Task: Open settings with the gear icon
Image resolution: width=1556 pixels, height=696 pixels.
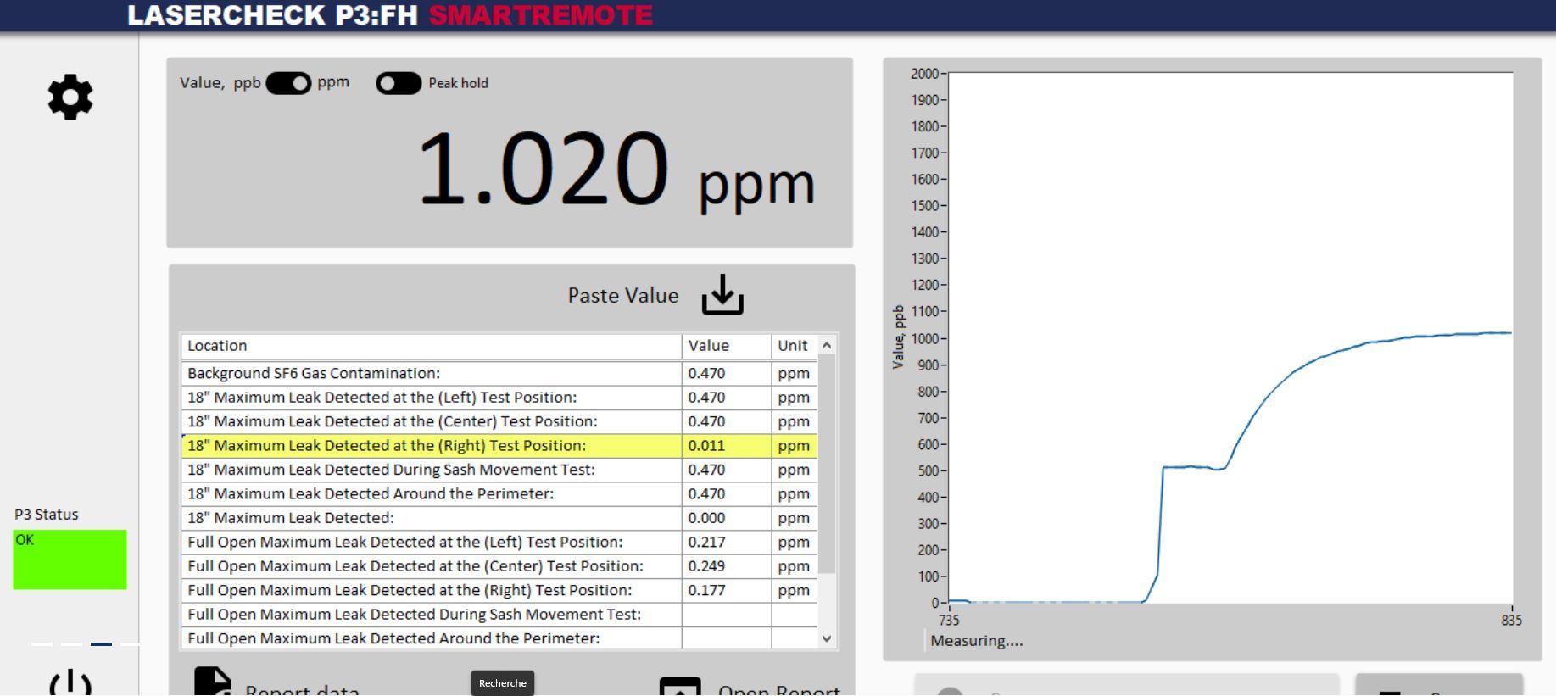Action: (x=70, y=97)
